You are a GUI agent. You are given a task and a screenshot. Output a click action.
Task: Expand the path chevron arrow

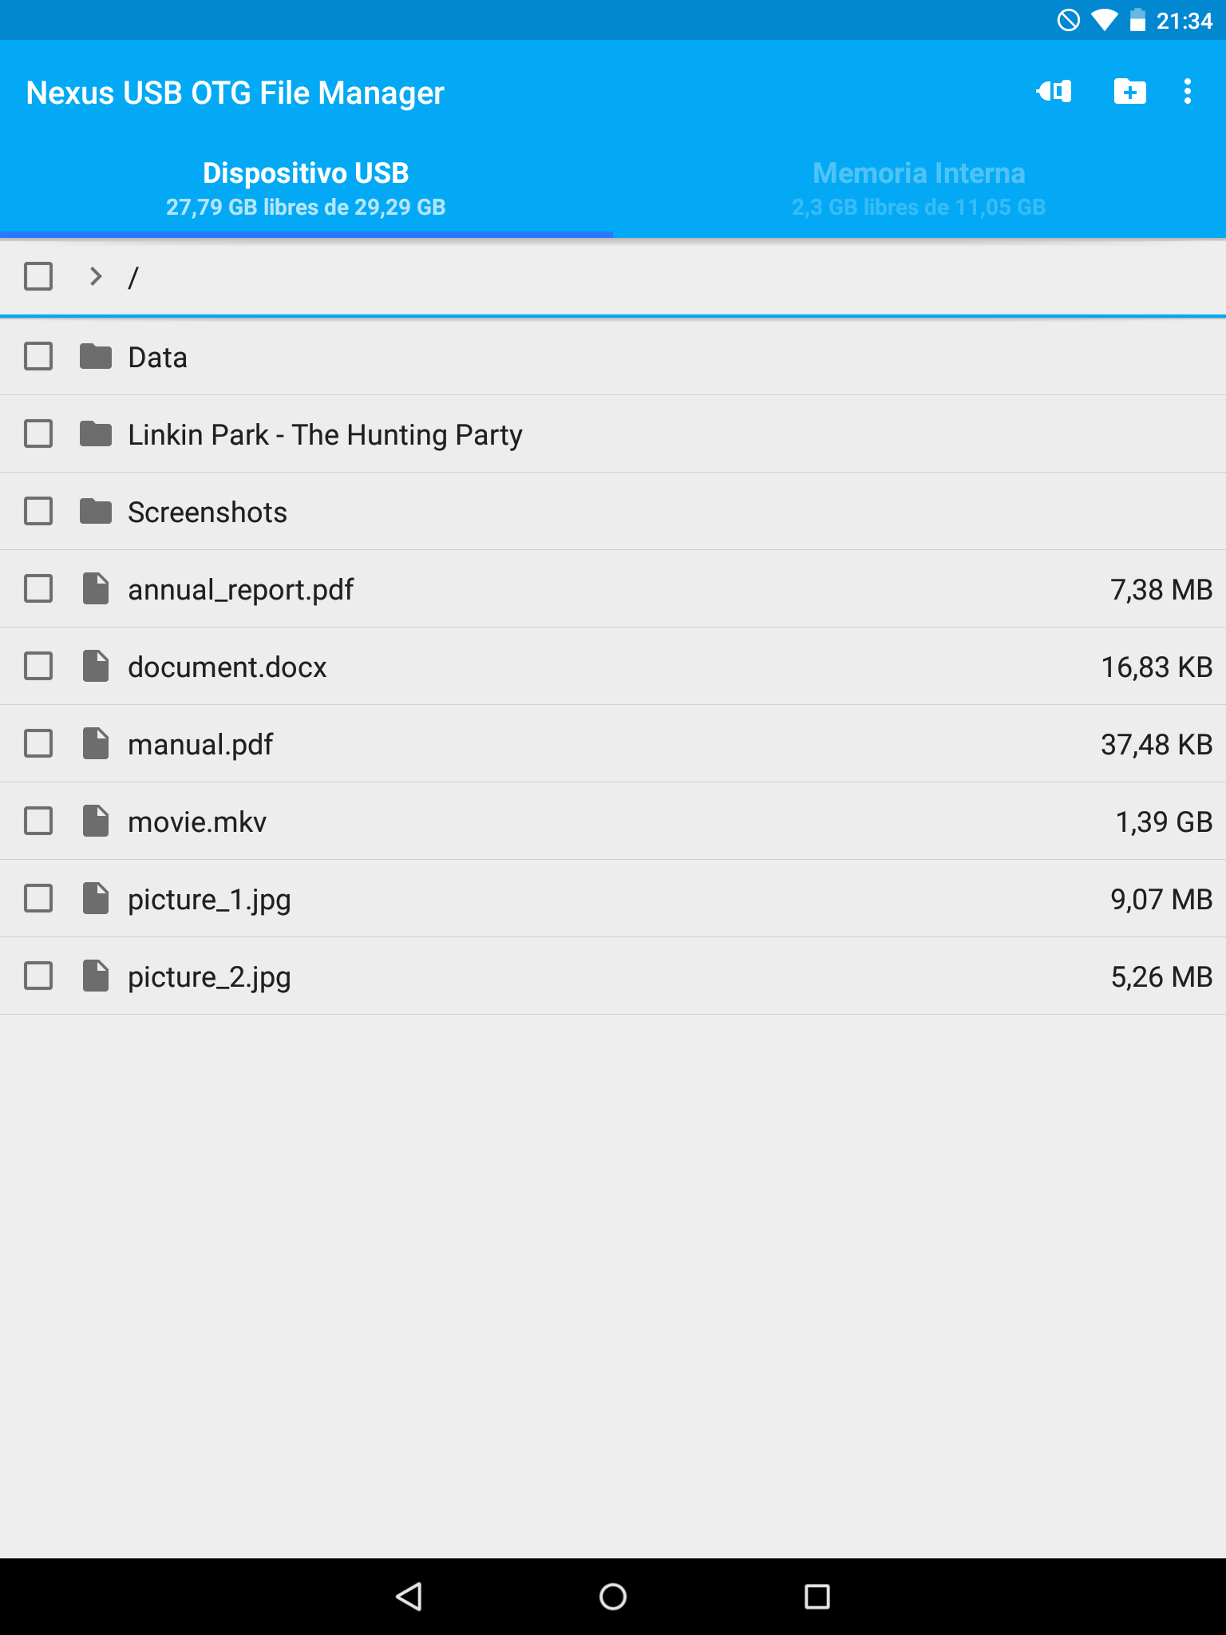coord(96,276)
